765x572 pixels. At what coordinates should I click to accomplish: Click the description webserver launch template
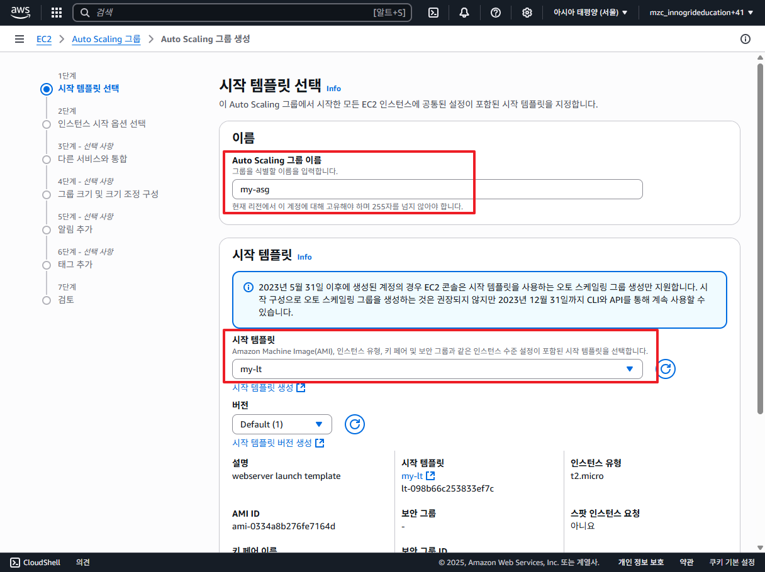[286, 476]
